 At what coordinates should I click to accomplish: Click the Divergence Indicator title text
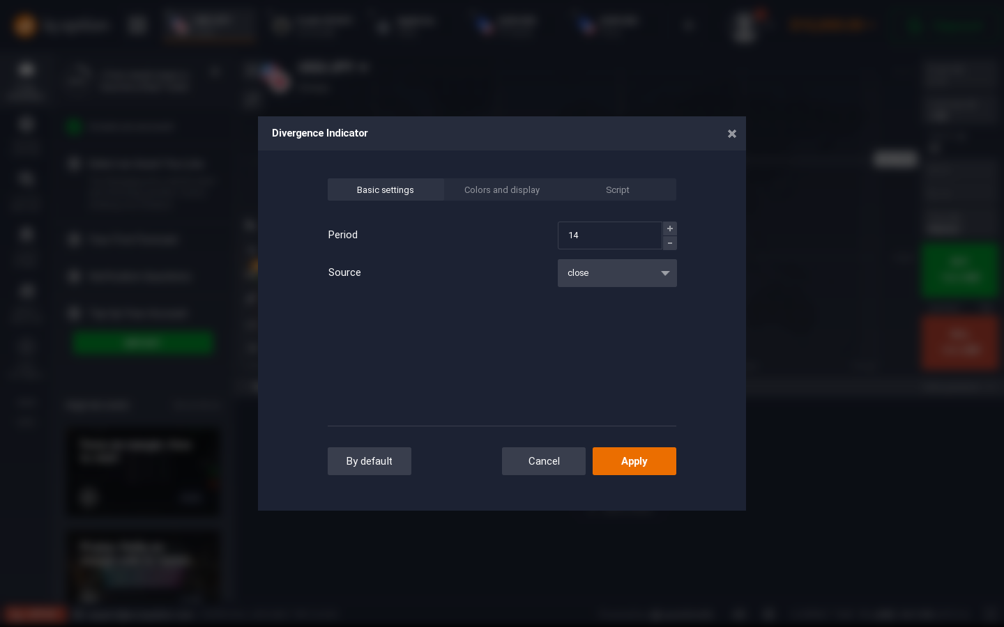click(320, 133)
